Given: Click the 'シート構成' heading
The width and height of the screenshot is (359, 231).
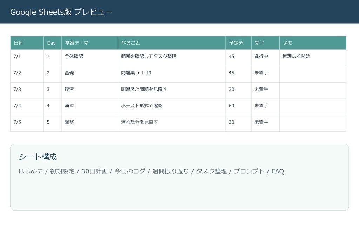Looking at the screenshot, I should 38,157.
